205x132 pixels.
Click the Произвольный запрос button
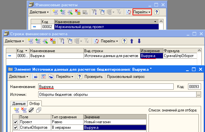126,77
